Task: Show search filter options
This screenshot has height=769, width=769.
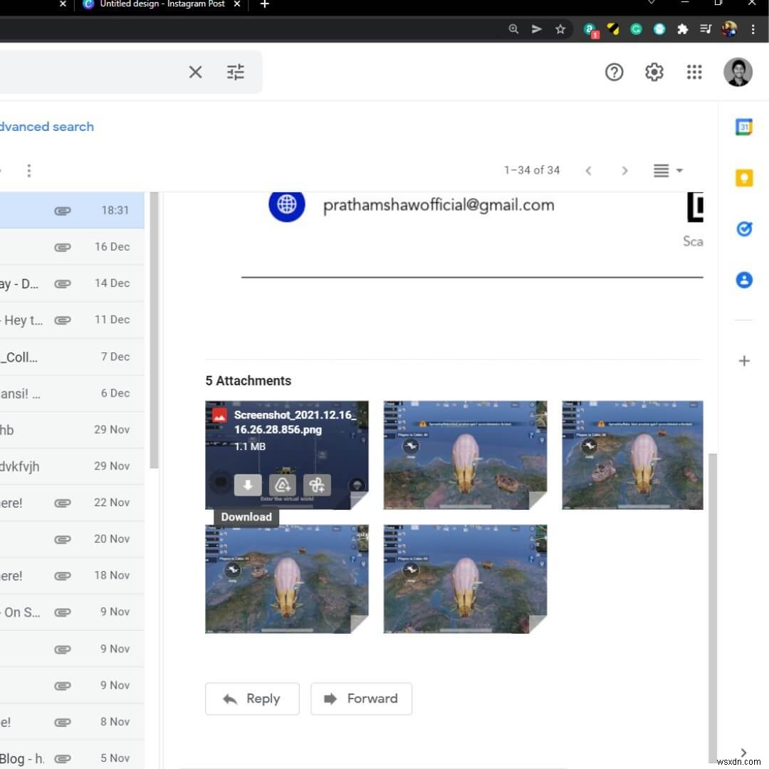Action: (x=236, y=72)
